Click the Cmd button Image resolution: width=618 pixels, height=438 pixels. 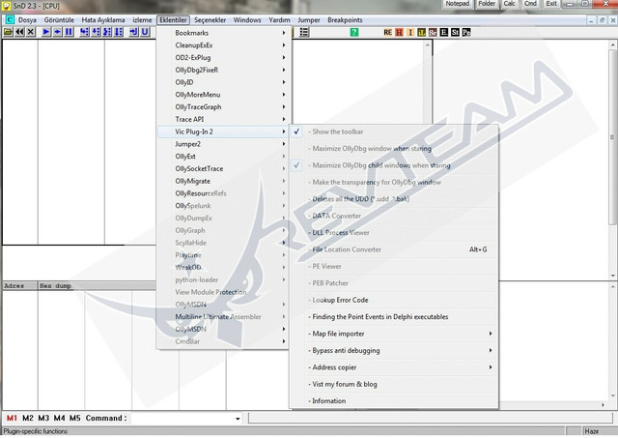click(530, 4)
